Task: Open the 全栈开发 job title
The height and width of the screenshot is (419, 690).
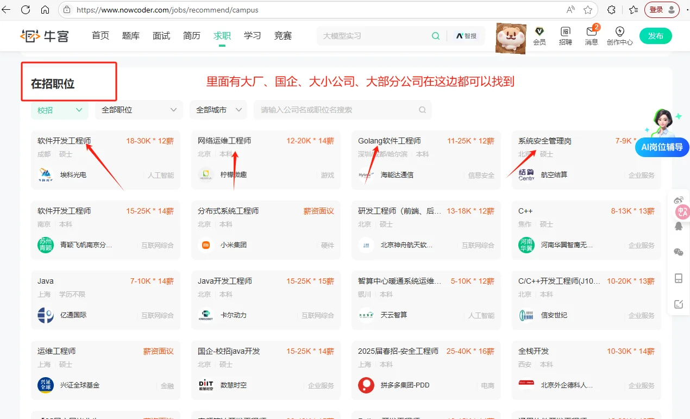Action: point(534,351)
